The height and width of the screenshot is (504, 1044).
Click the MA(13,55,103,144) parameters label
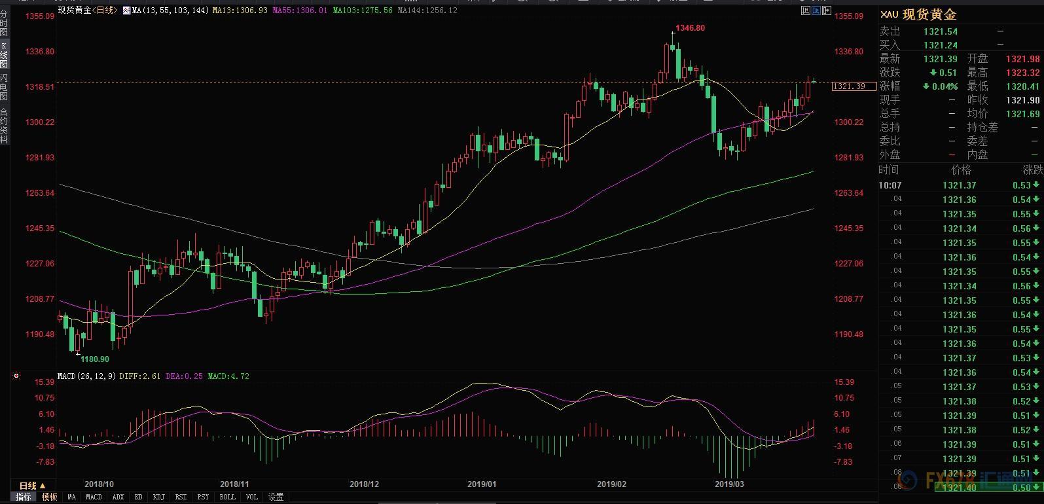170,10
